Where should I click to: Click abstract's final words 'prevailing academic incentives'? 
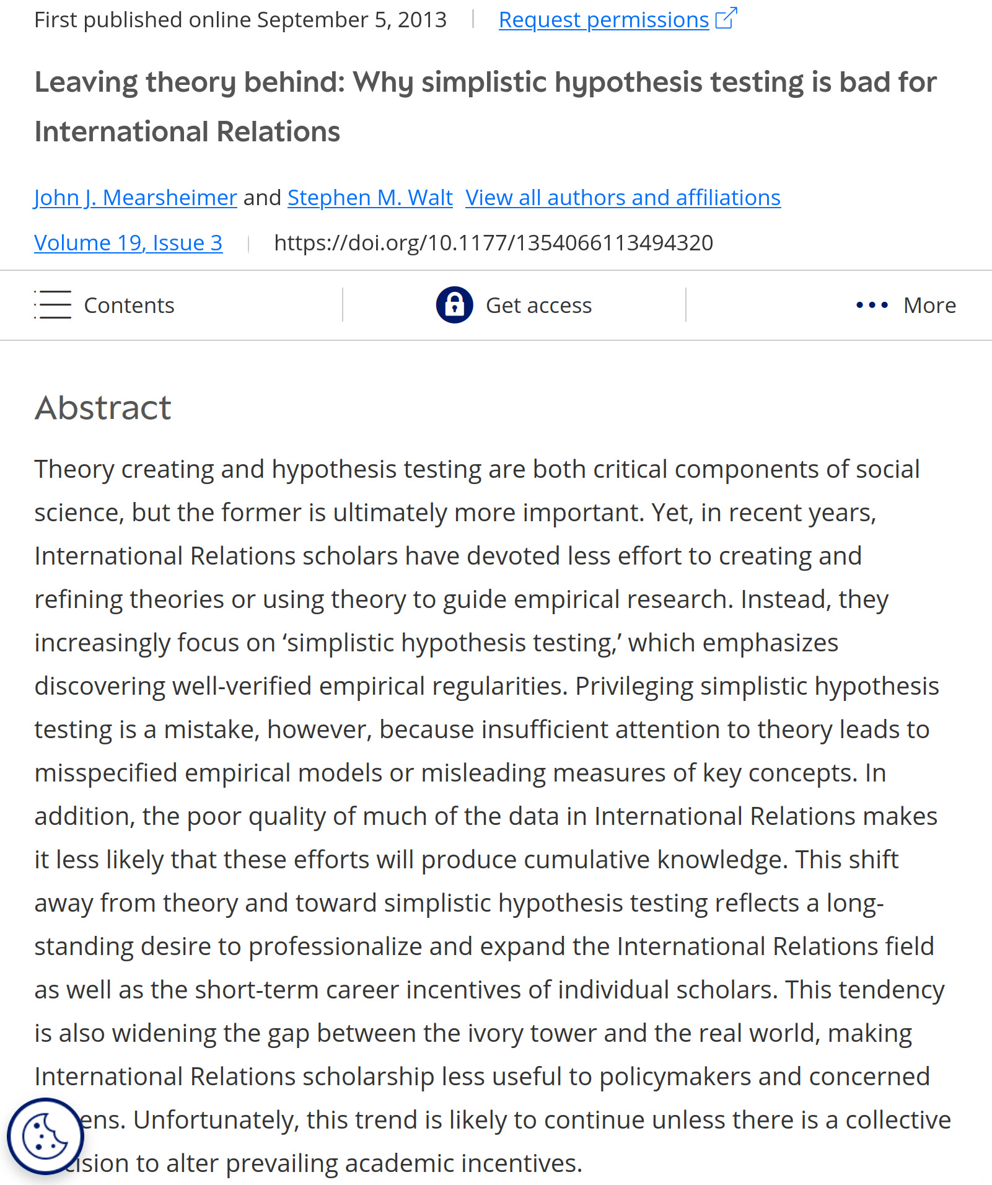pyautogui.click(x=463, y=1163)
